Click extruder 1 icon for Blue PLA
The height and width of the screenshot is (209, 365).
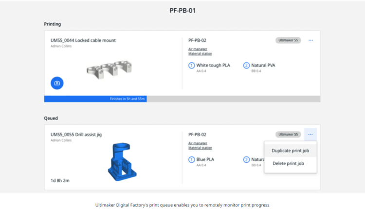click(191, 159)
